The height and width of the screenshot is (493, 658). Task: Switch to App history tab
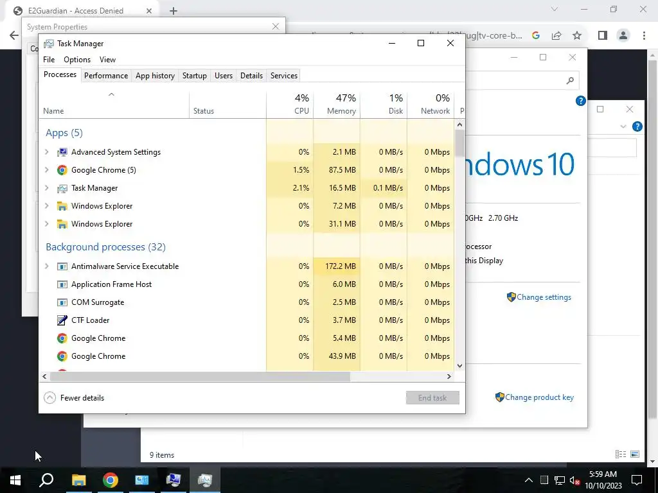[155, 76]
